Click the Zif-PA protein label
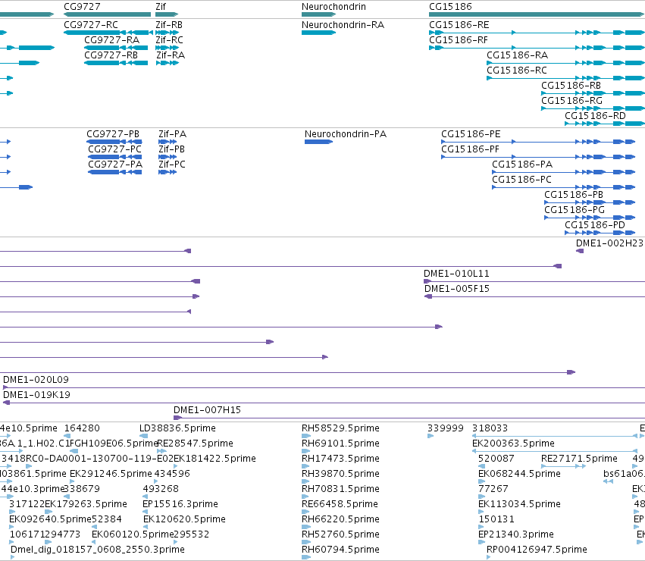This screenshot has width=645, height=561. coord(172,134)
